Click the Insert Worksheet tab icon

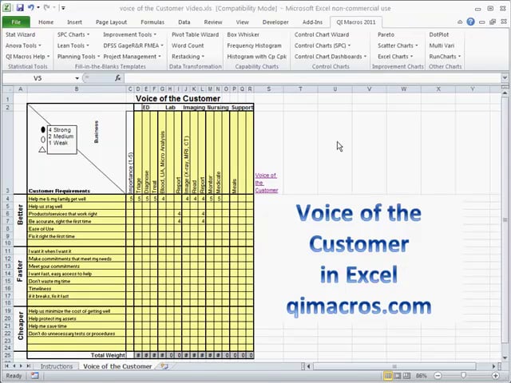click(164, 366)
